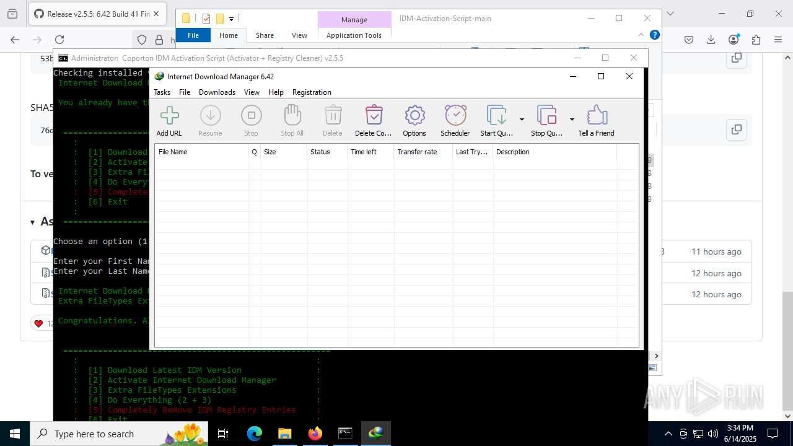The width and height of the screenshot is (793, 446).
Task: Open Firefox hamburger application menu
Action: (x=778, y=40)
